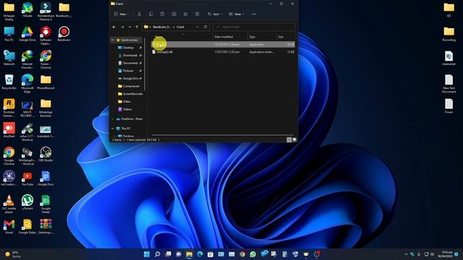Click the Cut icon in Explorer toolbar
The width and height of the screenshot is (463, 260).
[x=139, y=14]
